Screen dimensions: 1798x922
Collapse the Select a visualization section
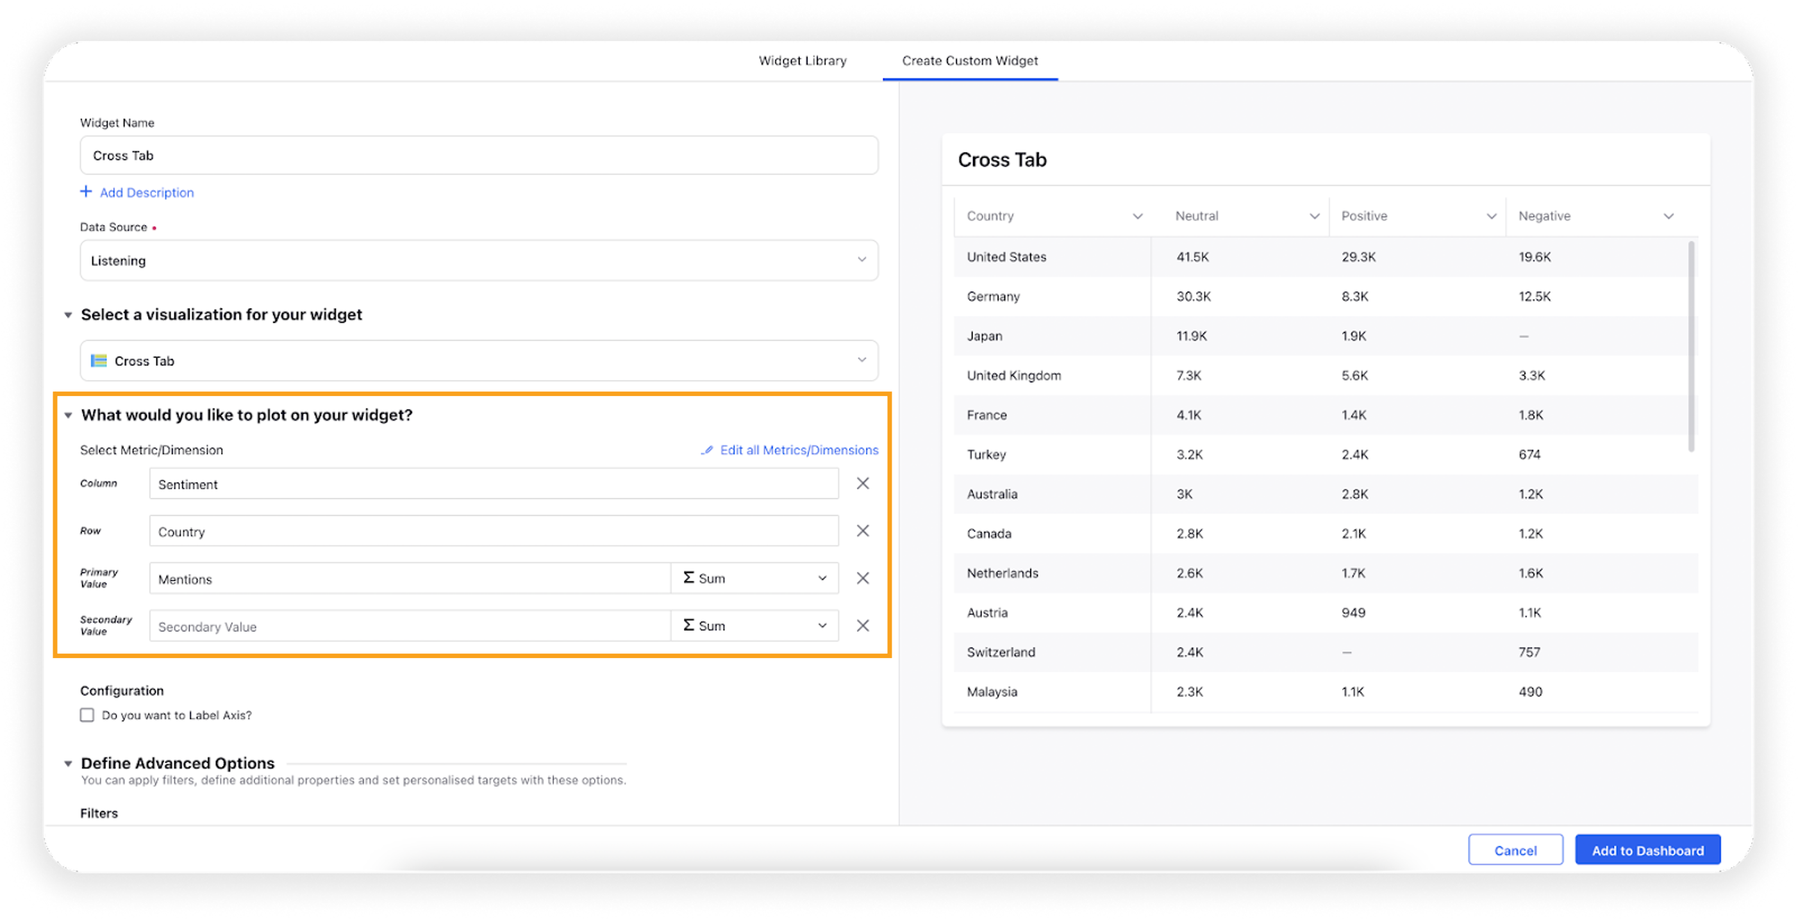pos(68,315)
